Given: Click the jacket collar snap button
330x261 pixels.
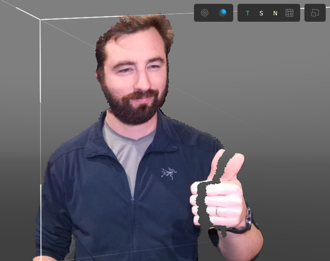Looking at the screenshot, I should [174, 148].
